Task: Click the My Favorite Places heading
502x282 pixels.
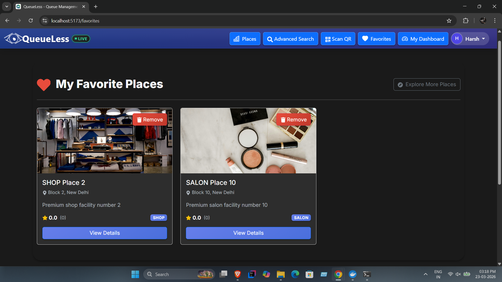Action: click(x=109, y=84)
